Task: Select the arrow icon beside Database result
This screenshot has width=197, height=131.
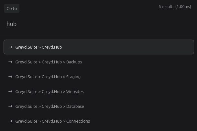Action: (10, 106)
